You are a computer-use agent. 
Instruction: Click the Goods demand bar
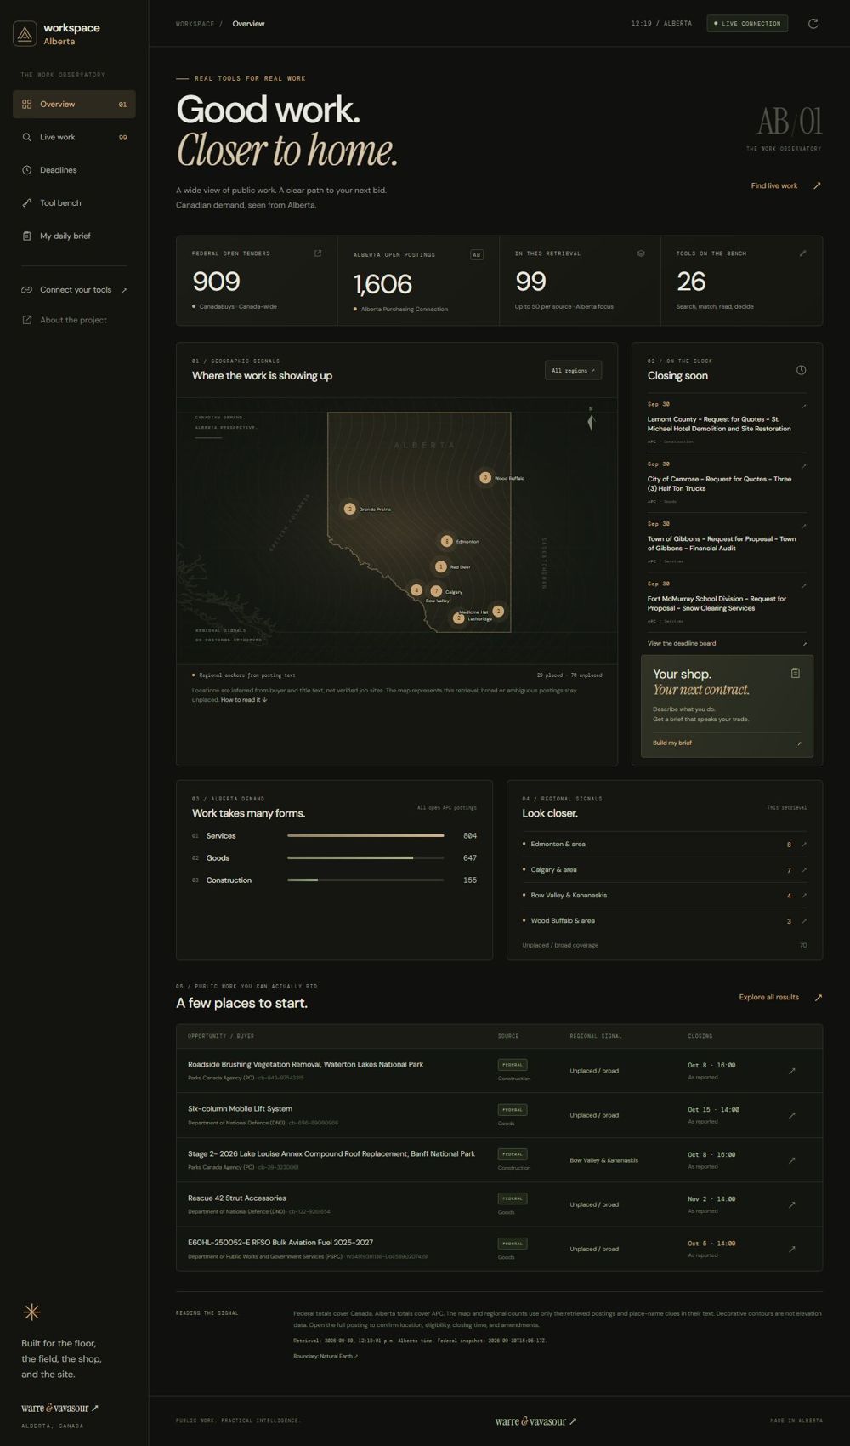[365, 858]
